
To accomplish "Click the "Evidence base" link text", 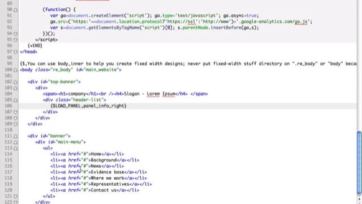I will 107,172.
